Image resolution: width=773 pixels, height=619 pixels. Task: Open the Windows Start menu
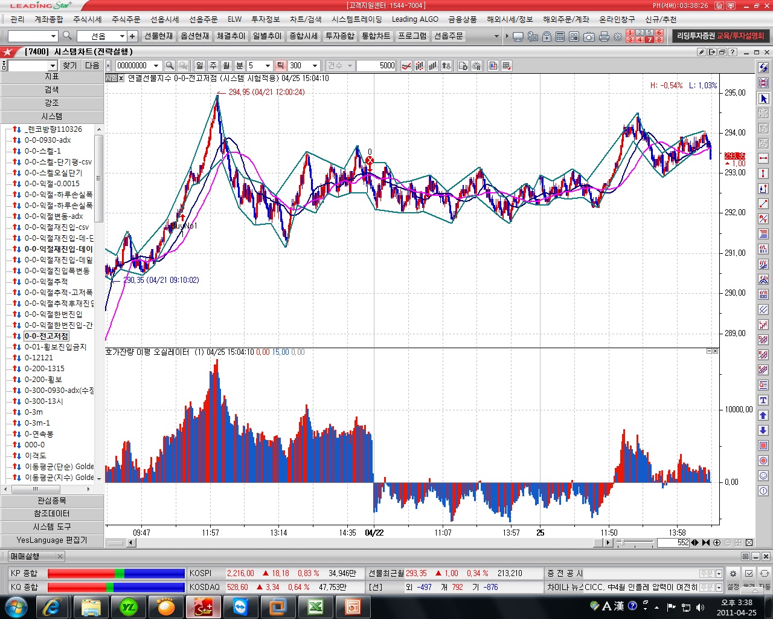[16, 606]
